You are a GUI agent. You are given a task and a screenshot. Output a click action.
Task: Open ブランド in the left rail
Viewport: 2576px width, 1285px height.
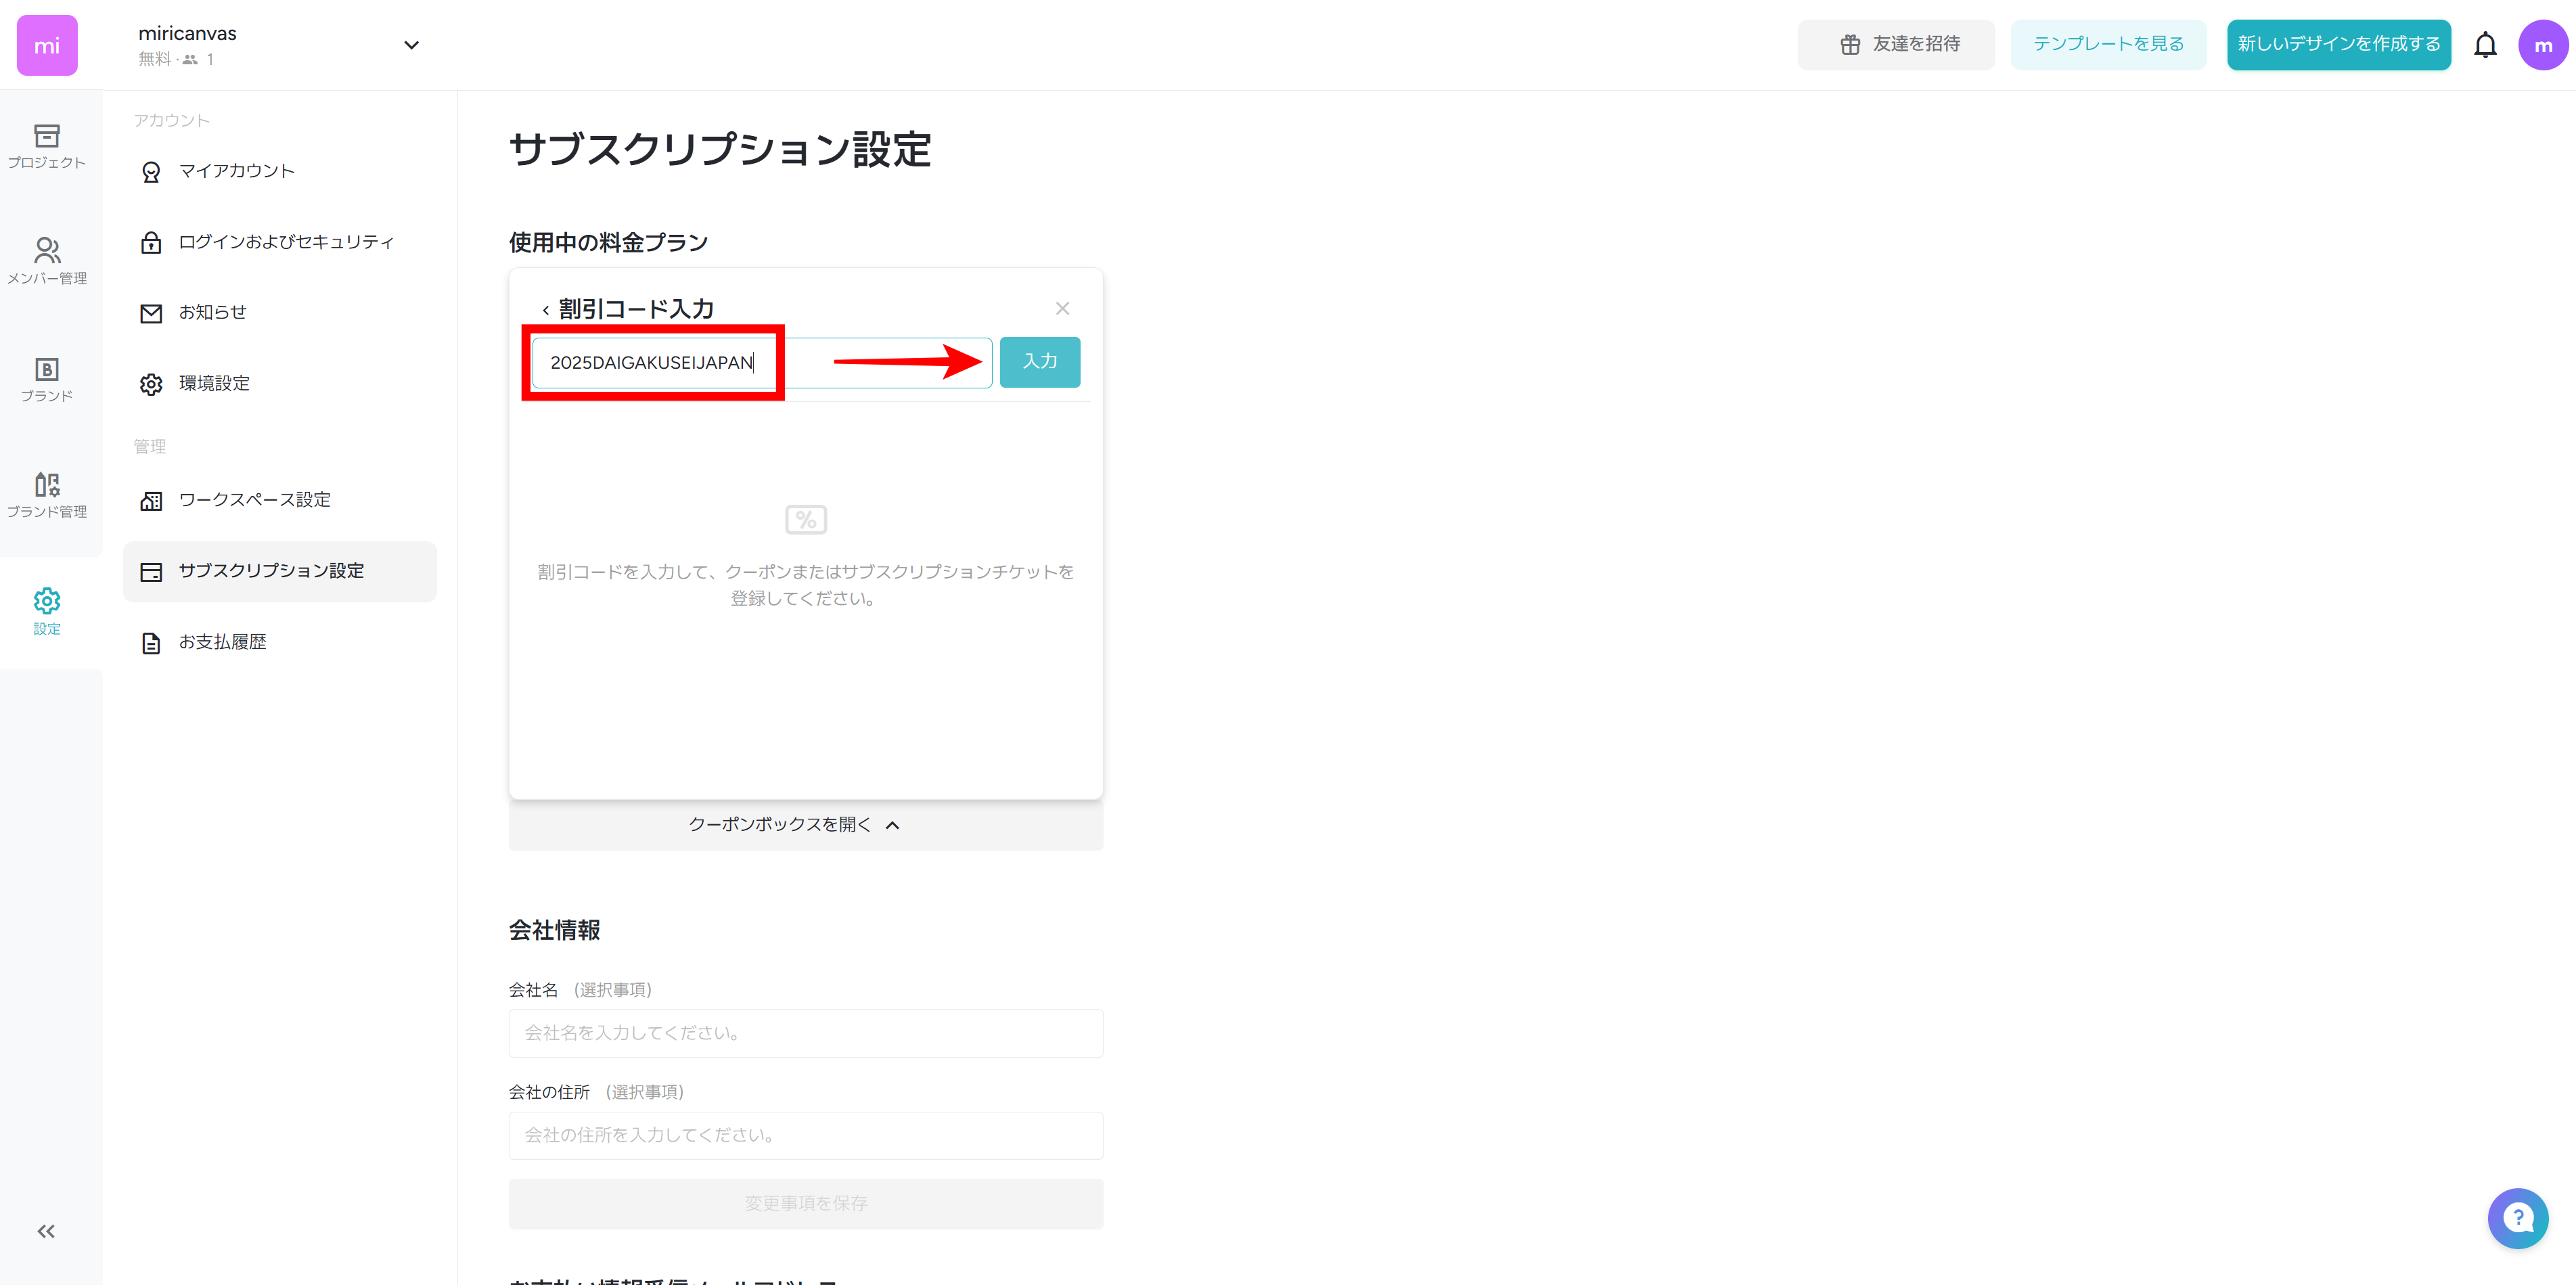(x=47, y=379)
